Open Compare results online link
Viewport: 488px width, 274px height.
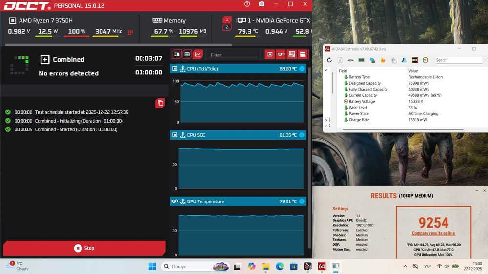433,233
